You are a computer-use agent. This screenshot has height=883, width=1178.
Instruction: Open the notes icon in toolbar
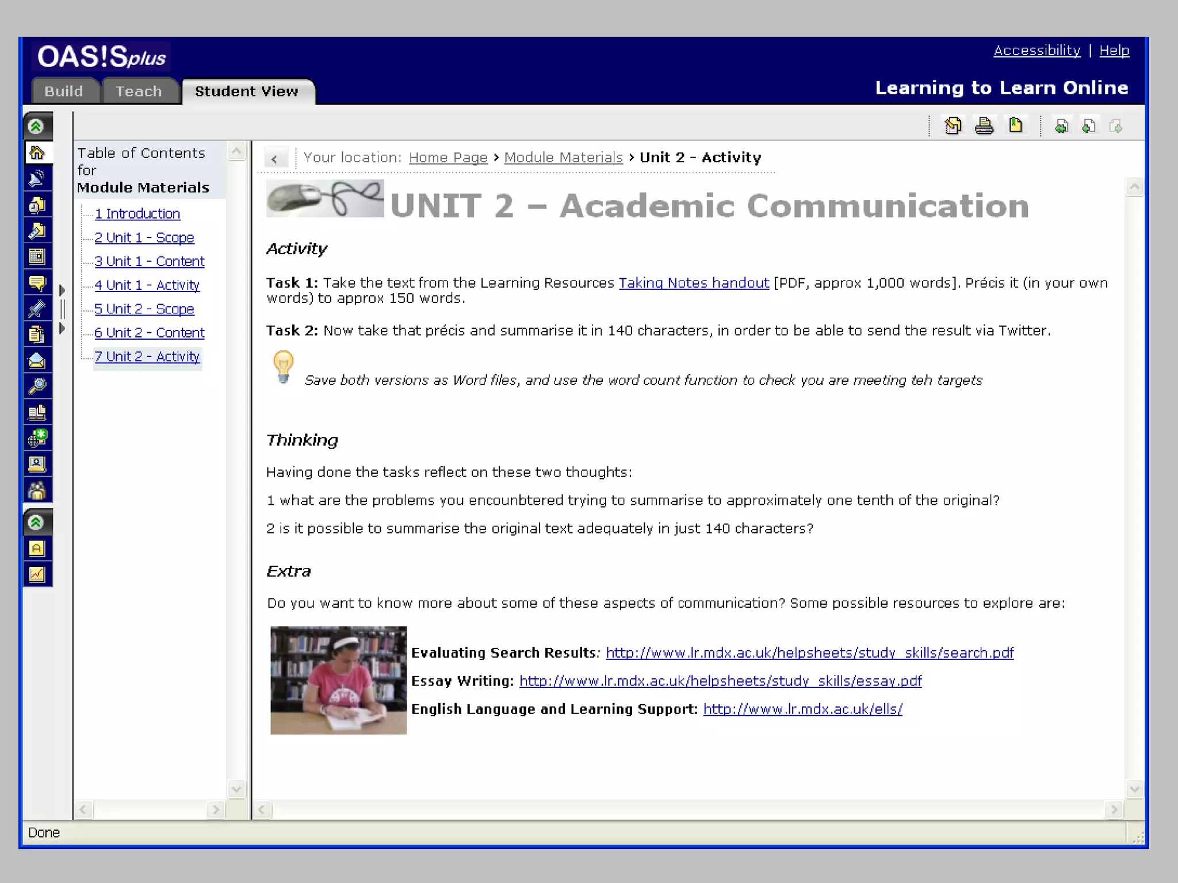953,125
